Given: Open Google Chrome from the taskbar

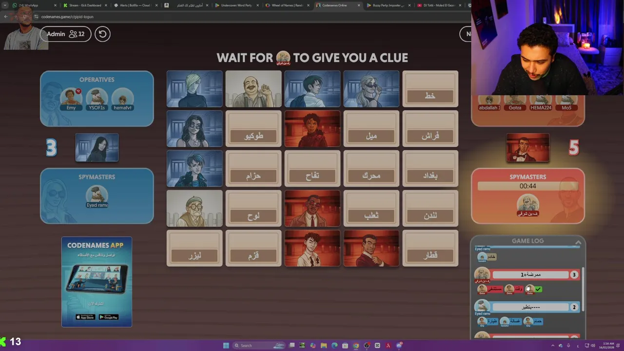Looking at the screenshot, I should tap(356, 346).
